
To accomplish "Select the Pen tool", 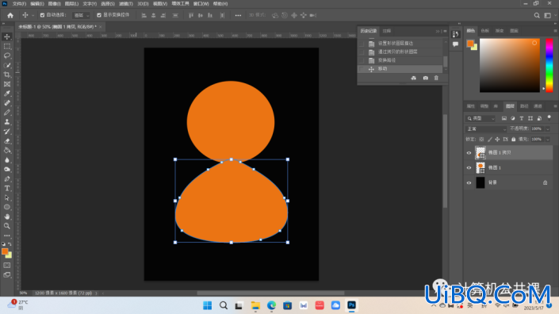I will [7, 178].
